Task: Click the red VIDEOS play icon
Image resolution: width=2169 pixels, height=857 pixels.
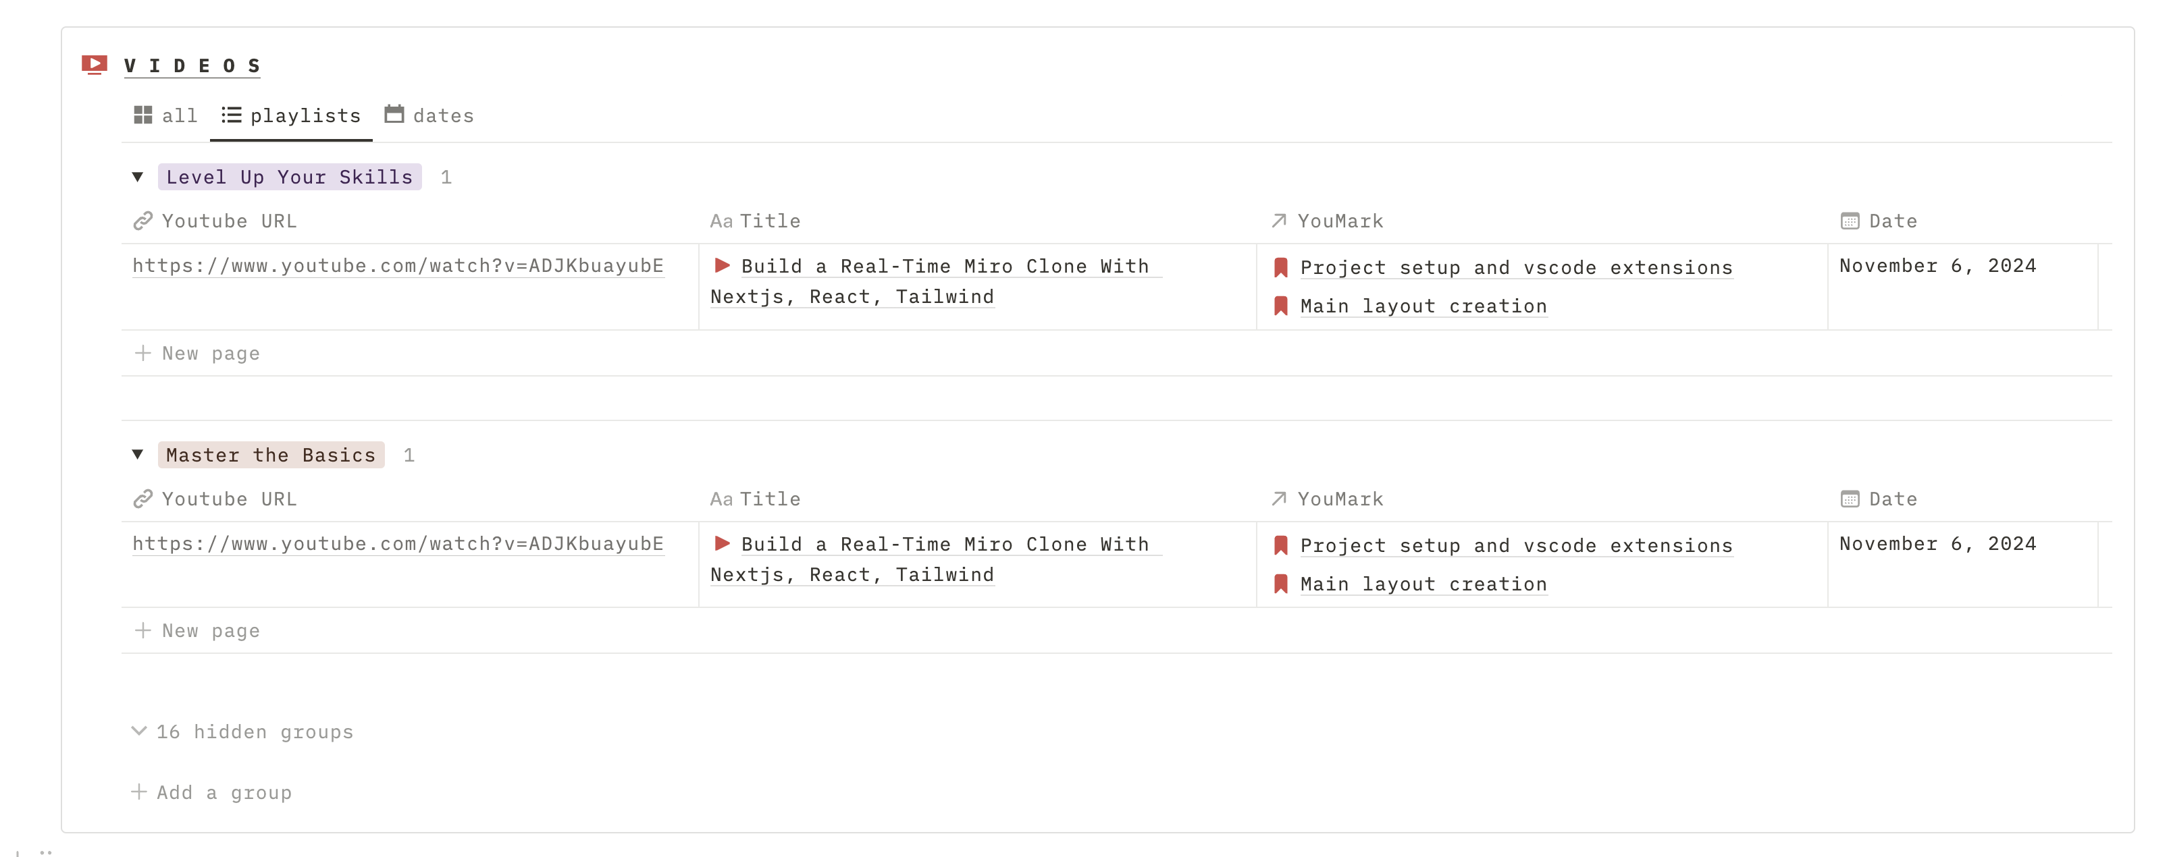Action: coord(95,65)
